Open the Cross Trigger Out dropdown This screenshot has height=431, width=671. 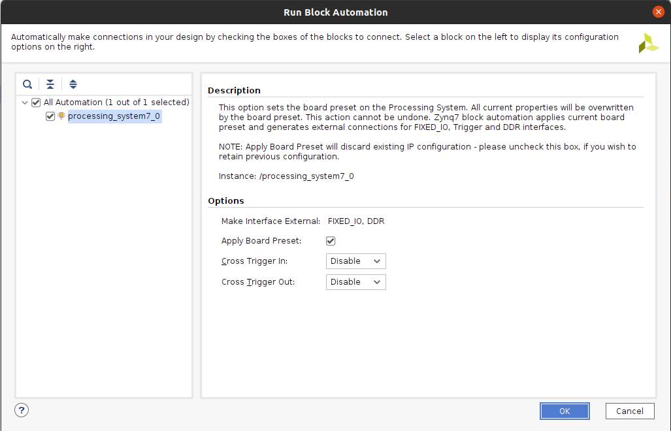[x=355, y=282]
